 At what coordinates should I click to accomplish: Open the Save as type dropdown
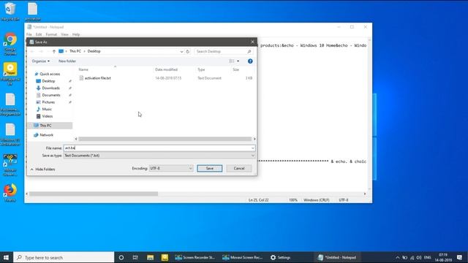tap(159, 156)
